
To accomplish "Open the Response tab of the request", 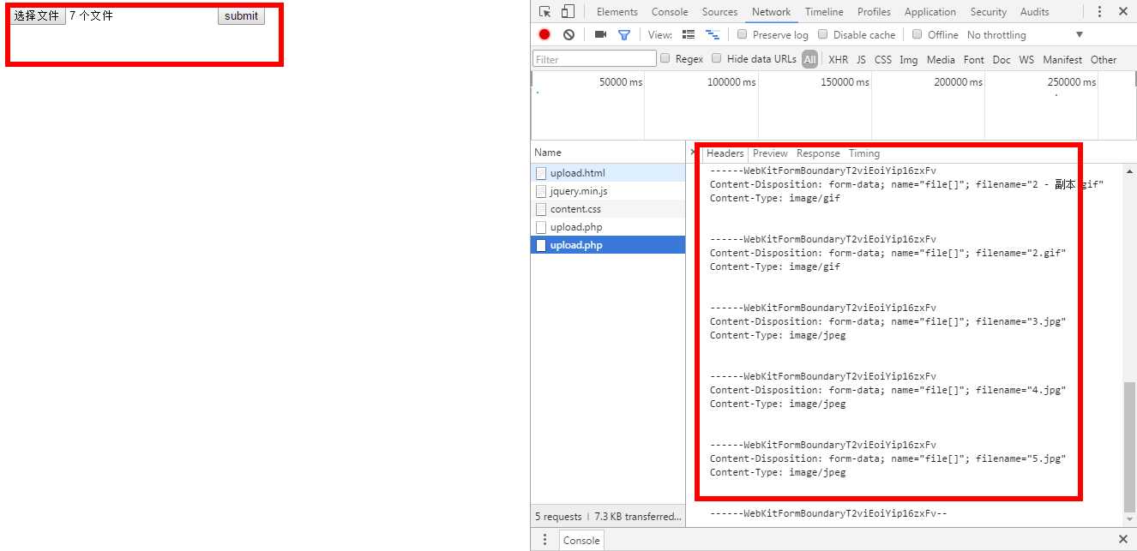I will click(x=817, y=153).
